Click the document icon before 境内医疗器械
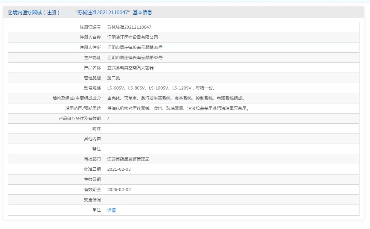 coord(10,12)
